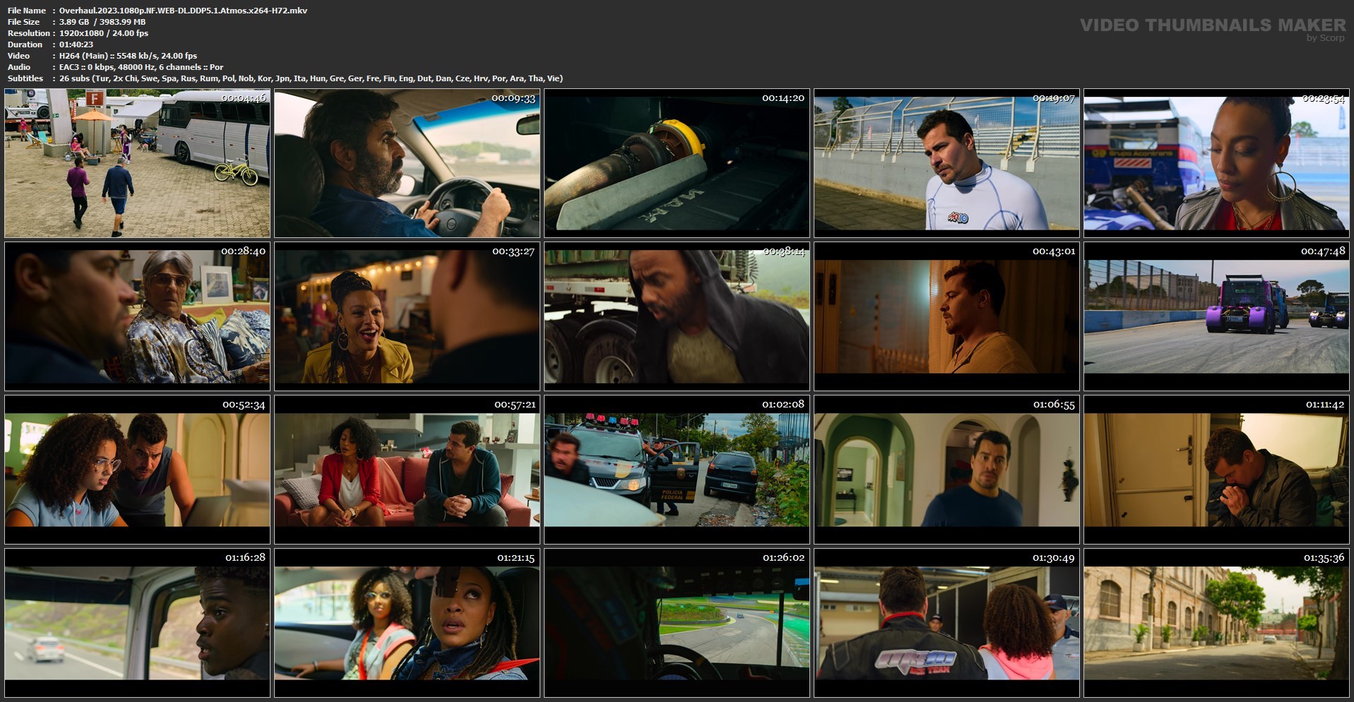The height and width of the screenshot is (702, 1354).
Task: Open the thumbnail stamped 01:30:49
Action: point(946,623)
